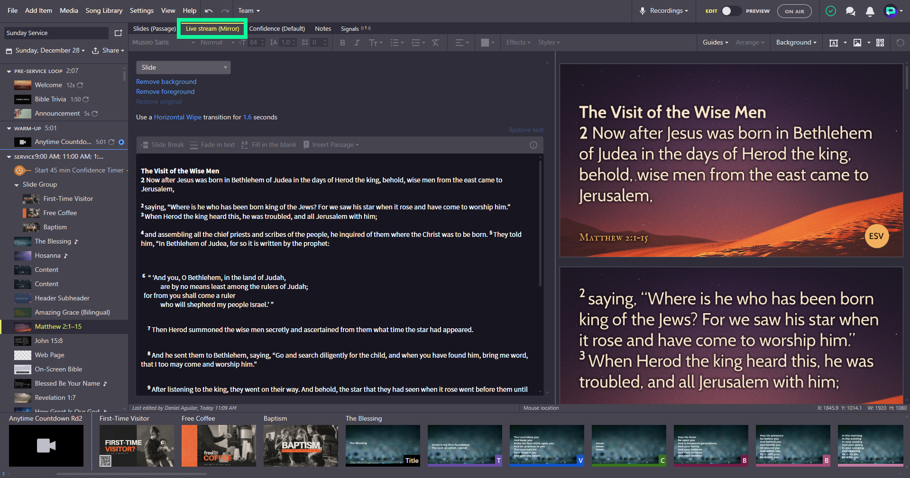Click the Share button
Viewport: 910px width, 478px height.
coord(108,51)
